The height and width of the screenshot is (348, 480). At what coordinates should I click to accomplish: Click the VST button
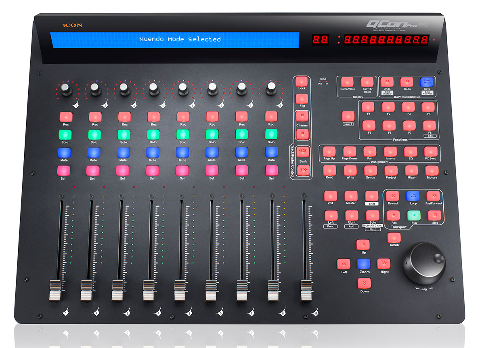pos(331,196)
